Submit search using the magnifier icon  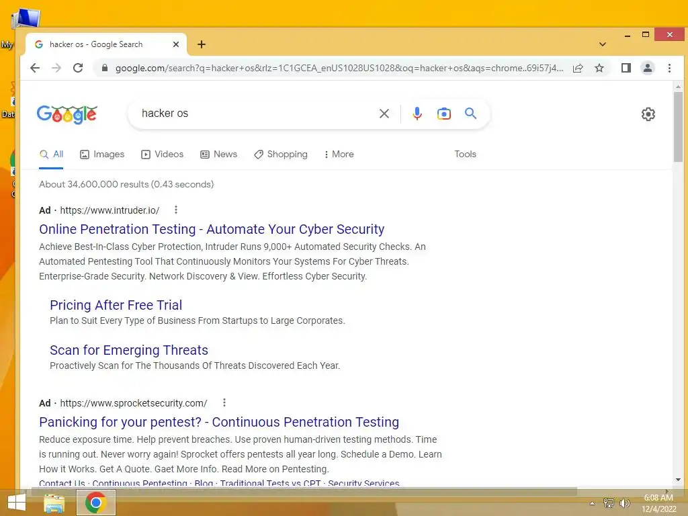click(x=470, y=114)
